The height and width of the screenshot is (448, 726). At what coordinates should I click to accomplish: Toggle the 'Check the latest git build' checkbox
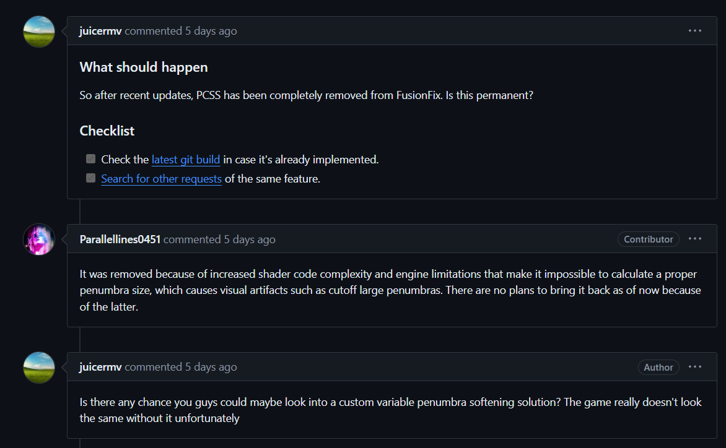click(x=91, y=159)
